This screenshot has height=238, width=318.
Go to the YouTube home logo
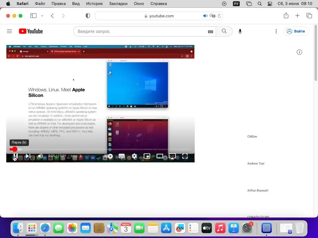(31, 31)
